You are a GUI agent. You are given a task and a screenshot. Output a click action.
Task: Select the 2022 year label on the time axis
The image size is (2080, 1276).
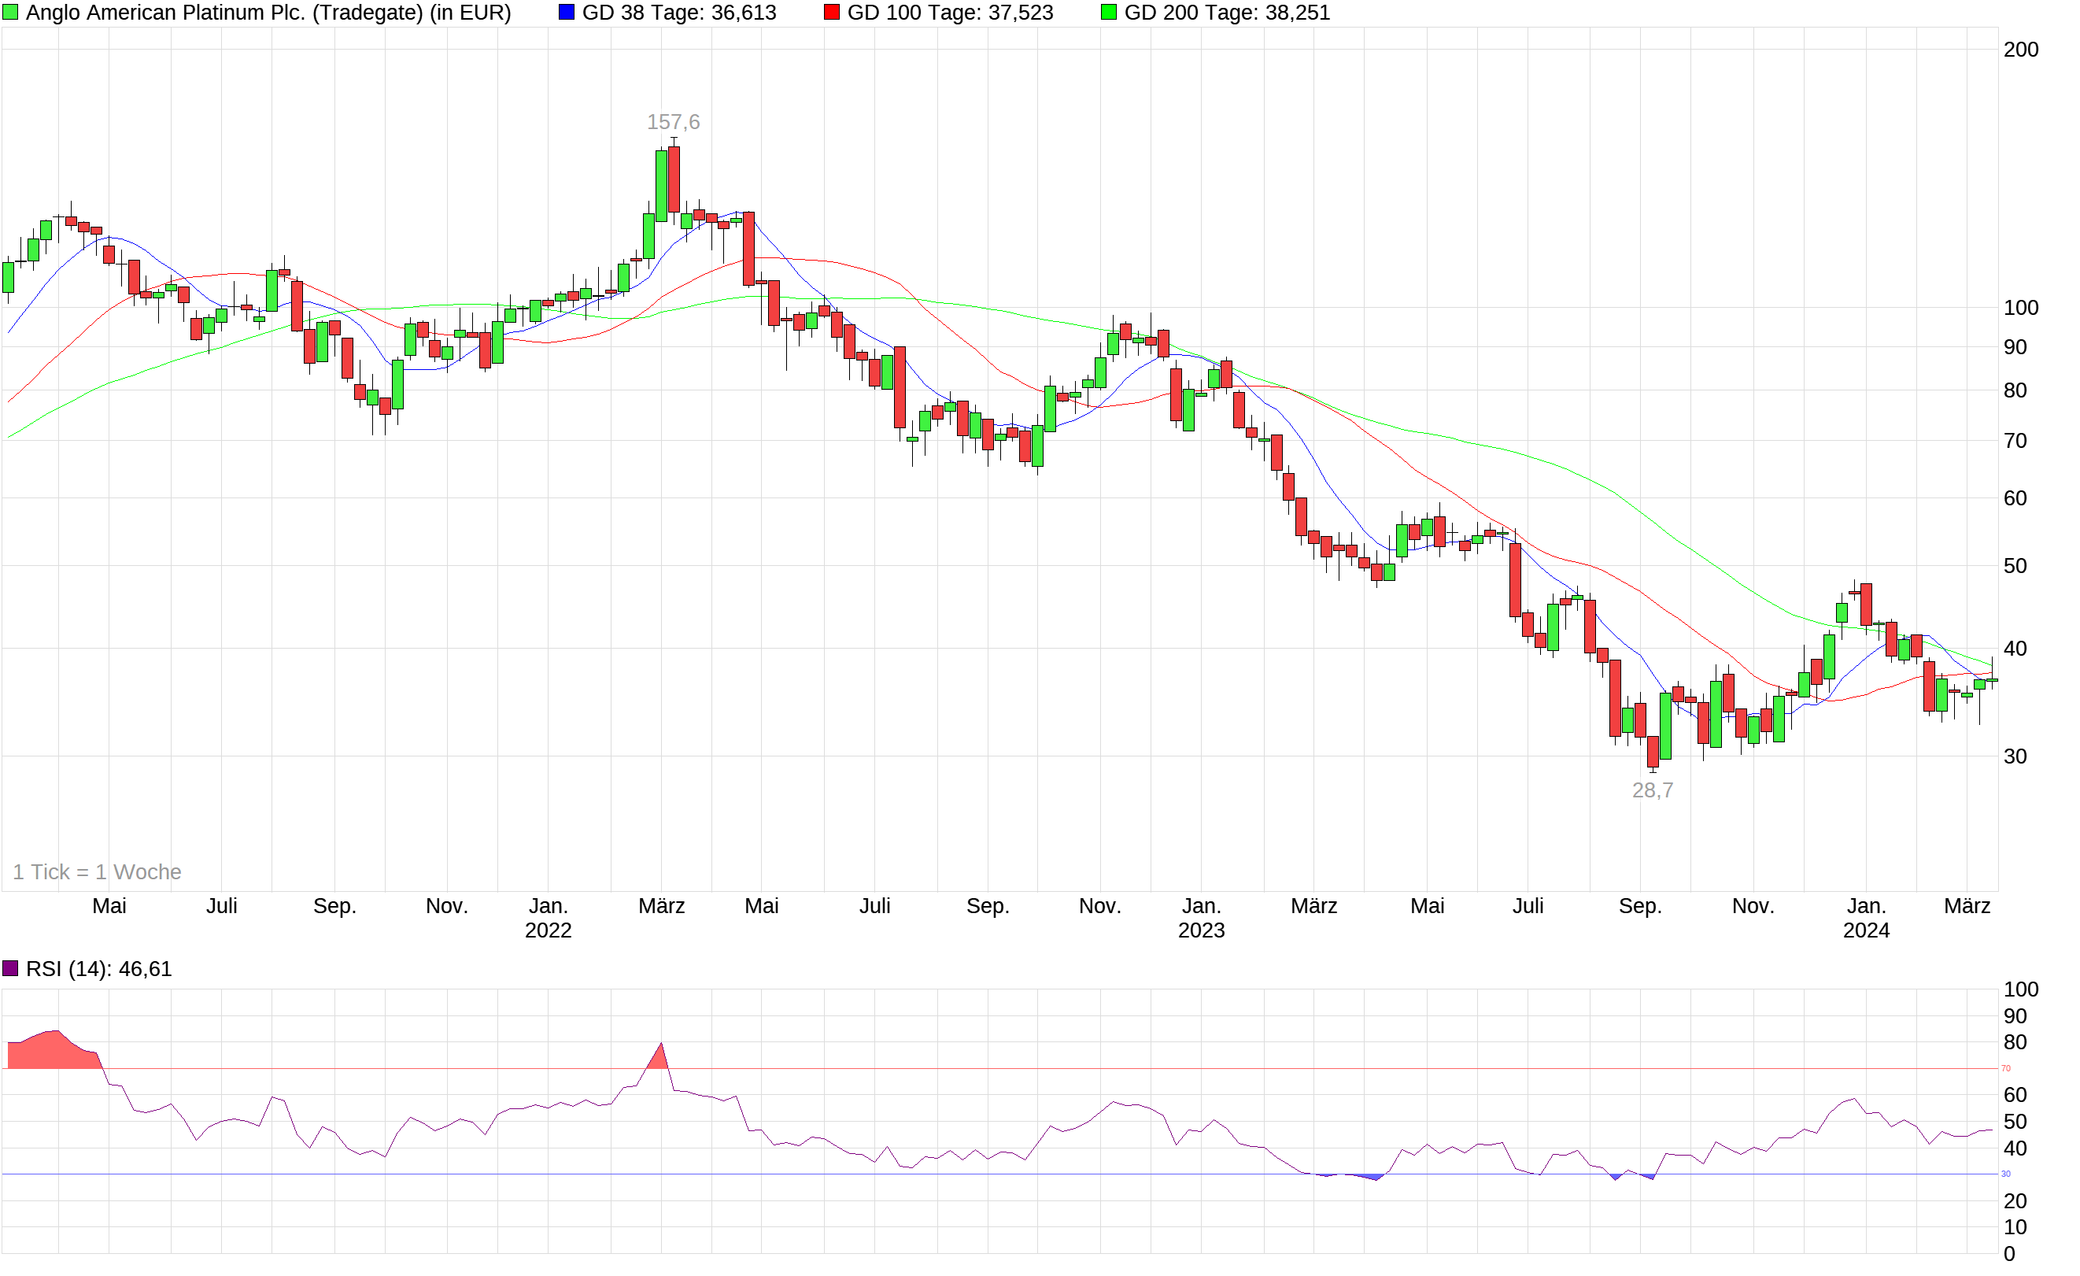coord(548,930)
